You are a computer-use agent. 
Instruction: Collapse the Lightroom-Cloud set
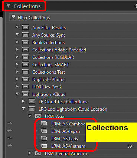(17, 94)
